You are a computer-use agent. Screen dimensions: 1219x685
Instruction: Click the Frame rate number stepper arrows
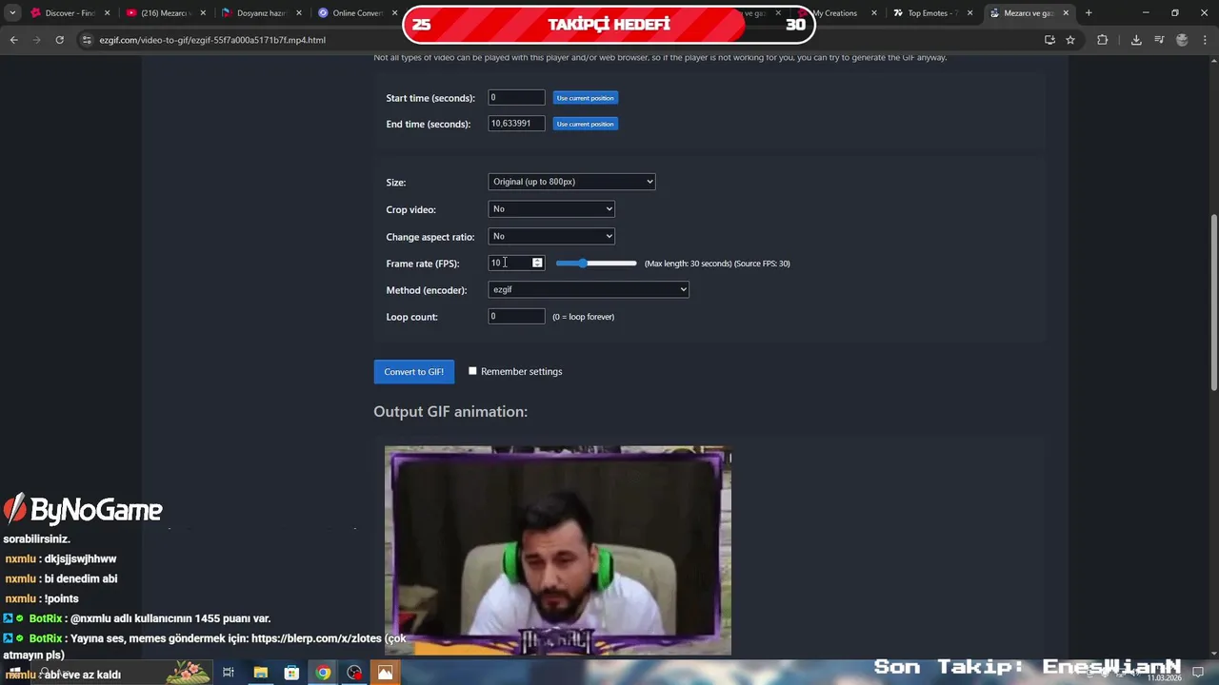point(537,263)
